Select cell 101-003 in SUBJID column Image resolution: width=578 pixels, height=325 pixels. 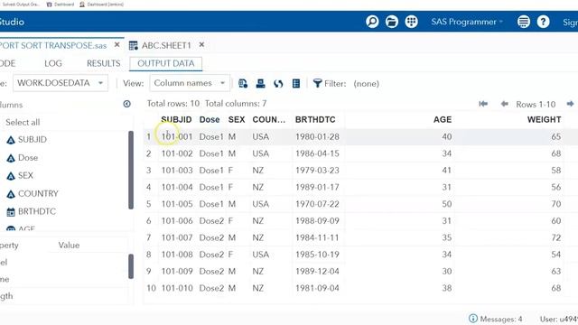(177, 171)
